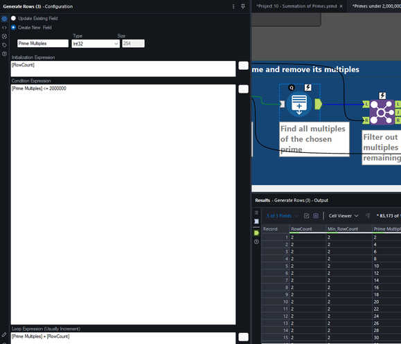This screenshot has width=401, height=344.
Task: Click the canvas horizontal scrollbar
Action: (326, 188)
